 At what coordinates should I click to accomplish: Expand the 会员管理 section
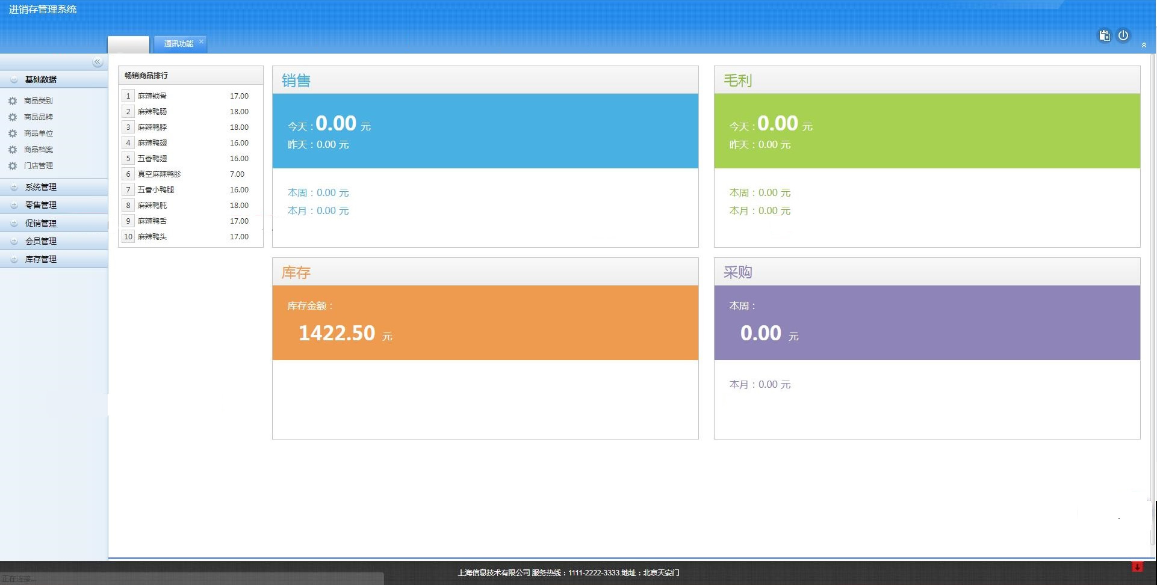tap(14, 242)
